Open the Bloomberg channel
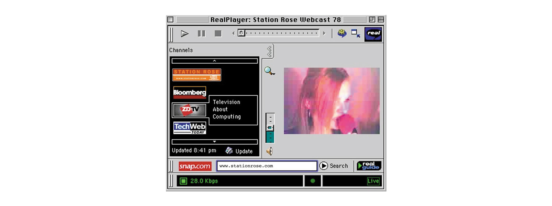The image size is (552, 206). [190, 93]
